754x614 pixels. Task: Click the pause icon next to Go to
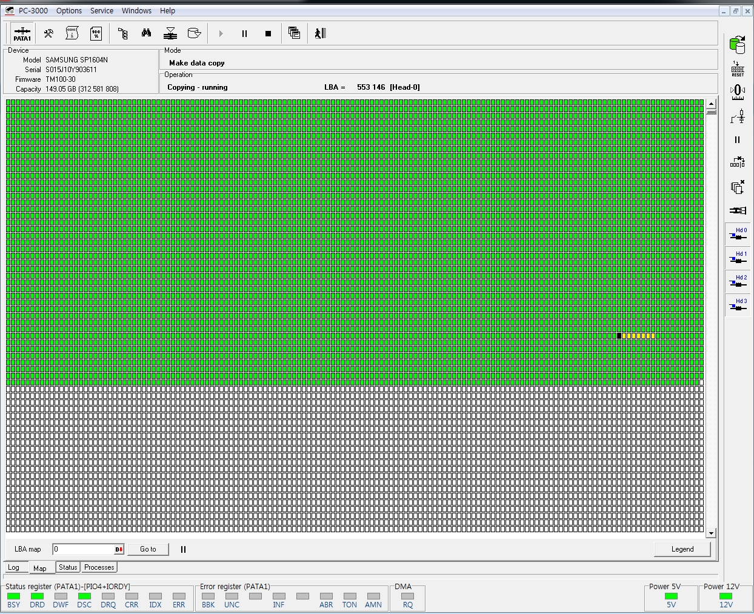point(183,549)
